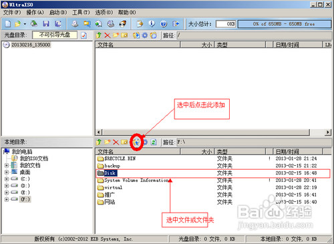Click the gear icon in the local toolbar

[145, 142]
